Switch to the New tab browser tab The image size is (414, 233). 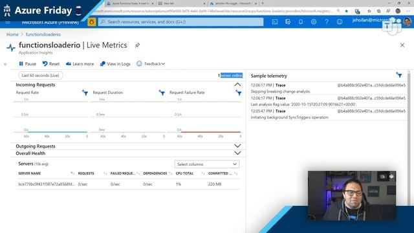click(182, 3)
